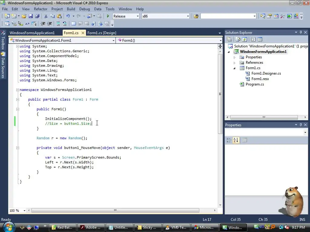Refresh the Solution Explorer tree
The height and width of the screenshot is (232, 310).
point(245,40)
